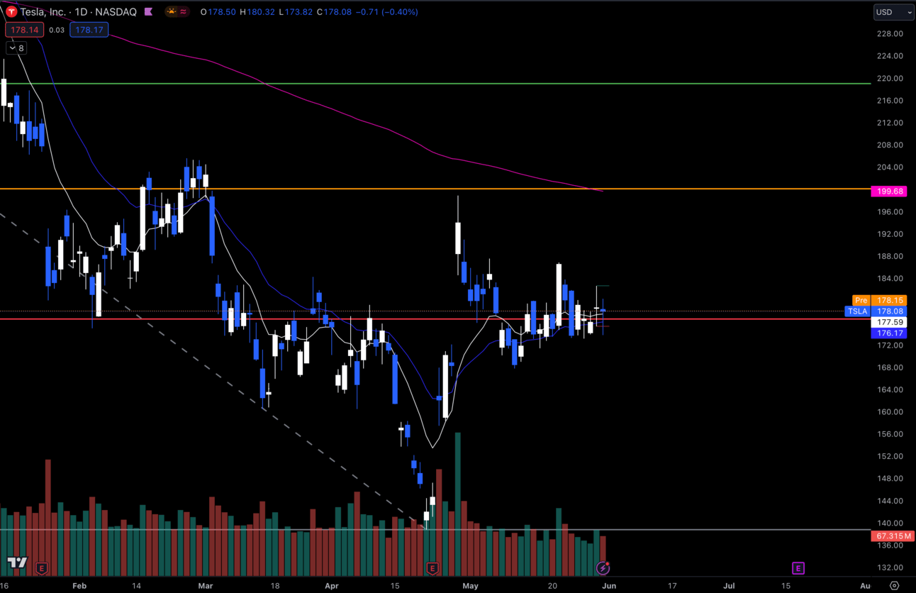Open the red earnings marker near January

click(x=41, y=568)
